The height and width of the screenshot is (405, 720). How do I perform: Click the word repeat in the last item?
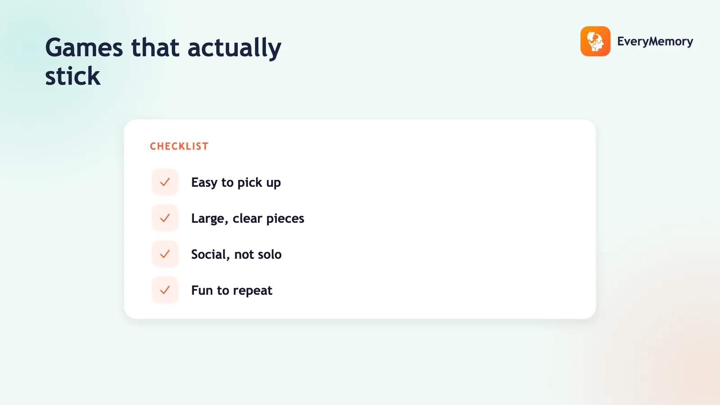point(252,291)
